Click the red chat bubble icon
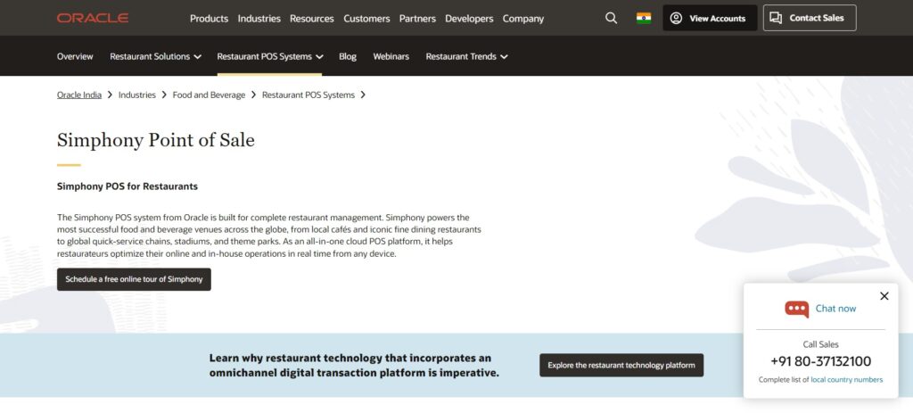The image size is (913, 413). pos(796,309)
